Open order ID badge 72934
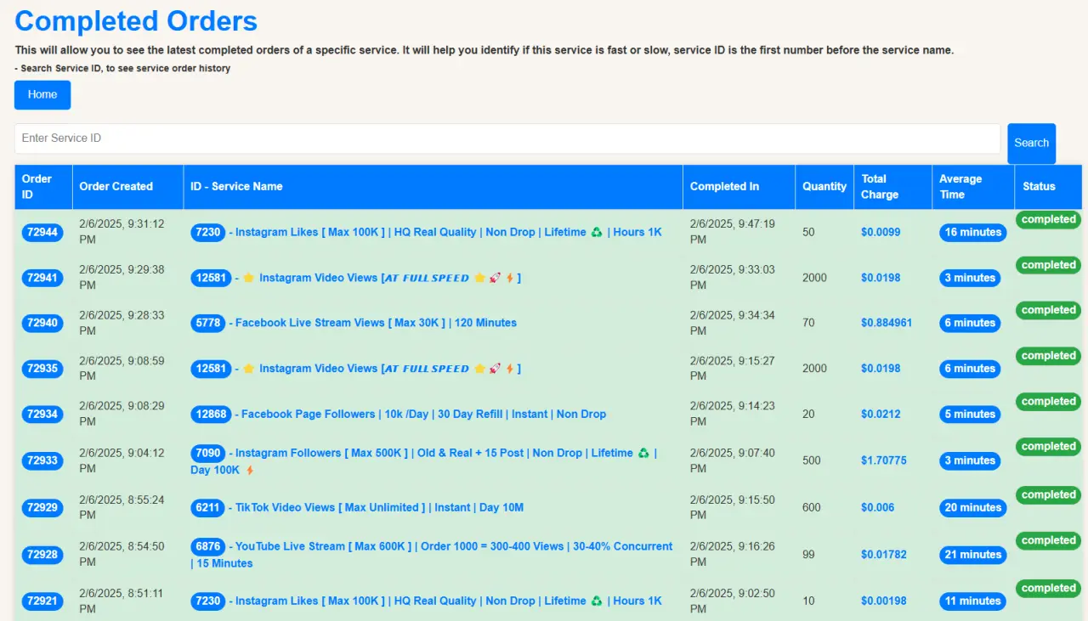Viewport: 1088px width, 621px height. [42, 415]
